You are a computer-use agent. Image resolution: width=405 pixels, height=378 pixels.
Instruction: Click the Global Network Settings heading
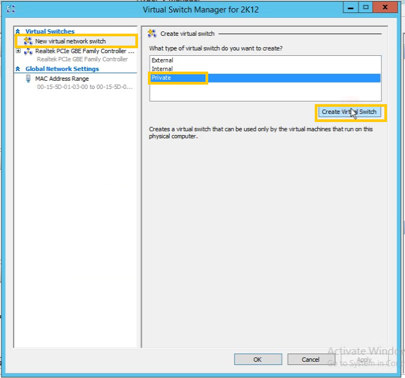pyautogui.click(x=62, y=69)
